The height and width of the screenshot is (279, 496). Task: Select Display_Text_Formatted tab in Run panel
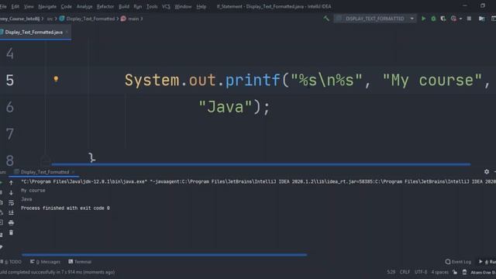(45, 172)
